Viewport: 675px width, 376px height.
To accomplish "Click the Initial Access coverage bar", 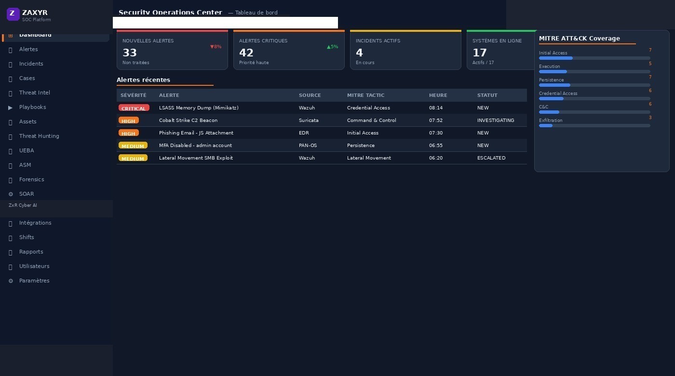I will coord(594,58).
